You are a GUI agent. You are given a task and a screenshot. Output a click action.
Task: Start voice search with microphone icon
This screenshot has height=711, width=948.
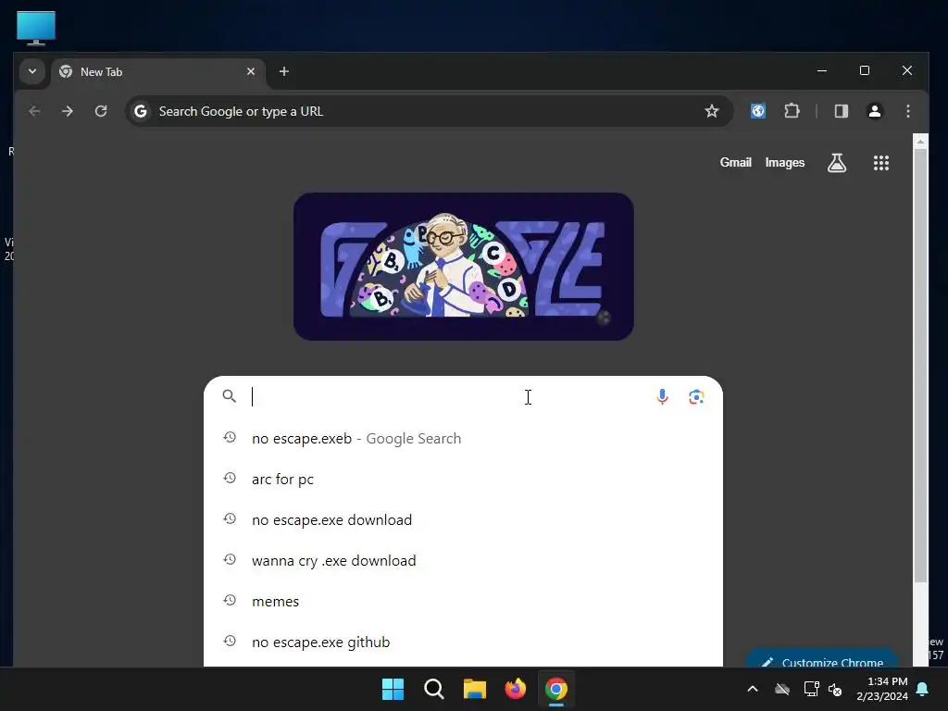[662, 396]
